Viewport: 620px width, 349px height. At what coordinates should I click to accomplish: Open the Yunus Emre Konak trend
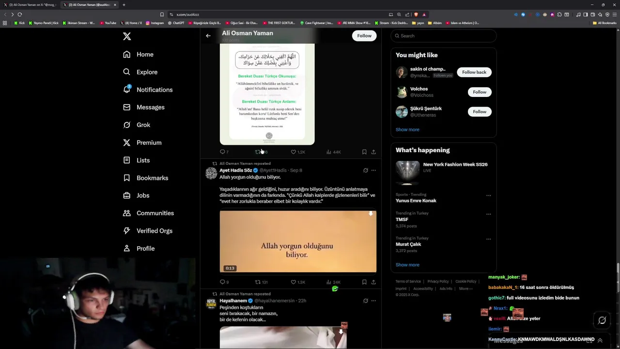pos(416,201)
